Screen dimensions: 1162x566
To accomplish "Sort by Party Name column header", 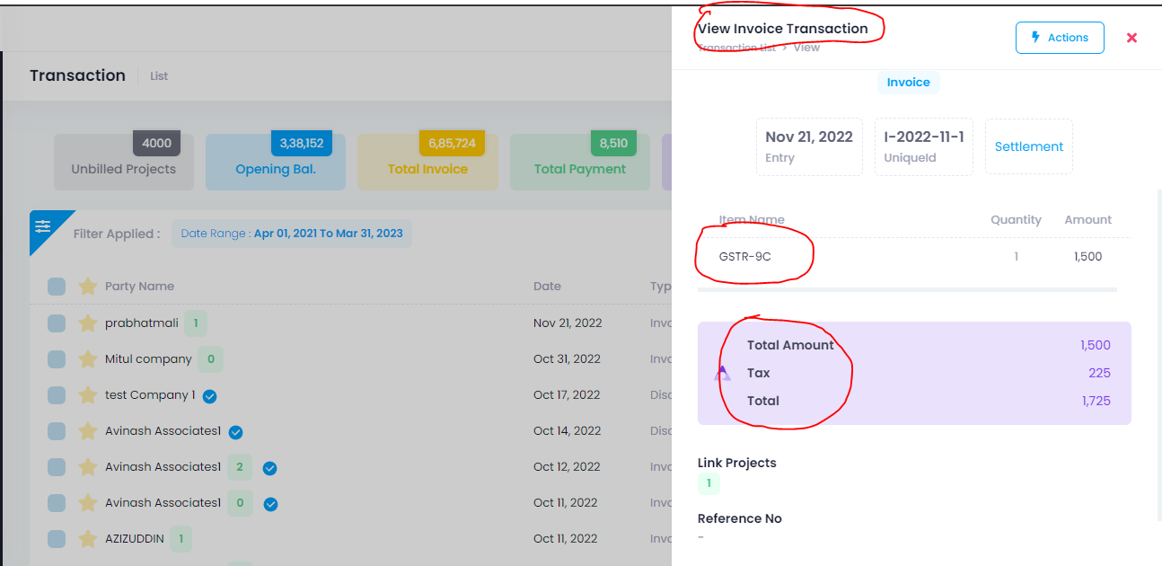I will point(139,287).
